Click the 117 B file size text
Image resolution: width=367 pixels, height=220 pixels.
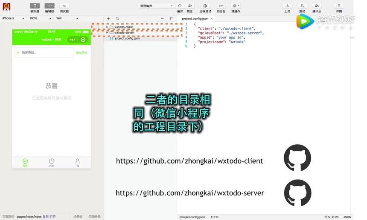[x=214, y=217]
